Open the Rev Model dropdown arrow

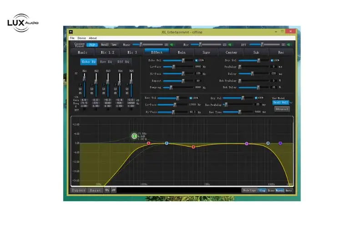click(x=291, y=103)
